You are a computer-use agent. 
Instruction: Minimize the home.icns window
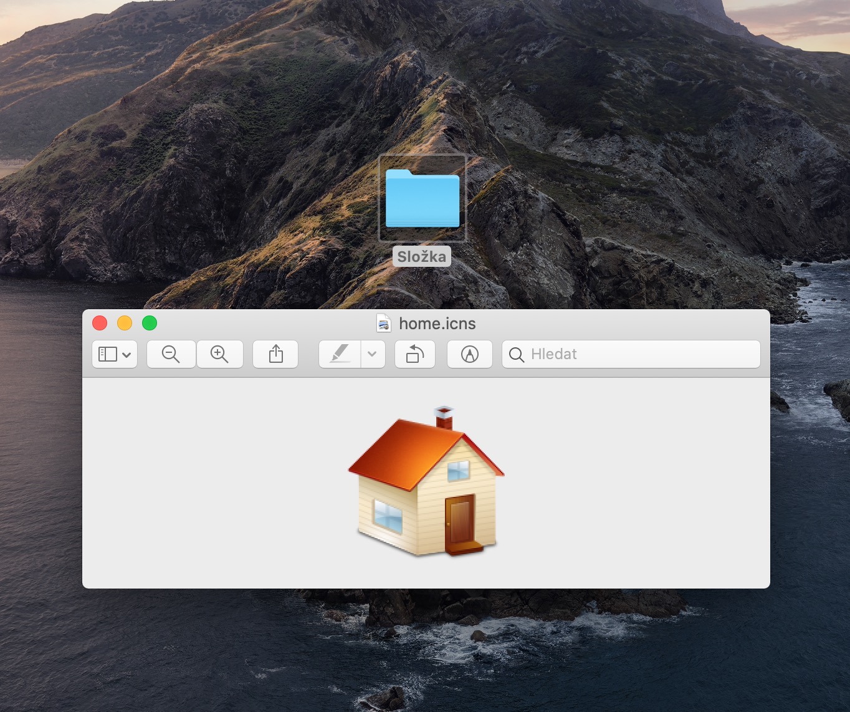125,323
